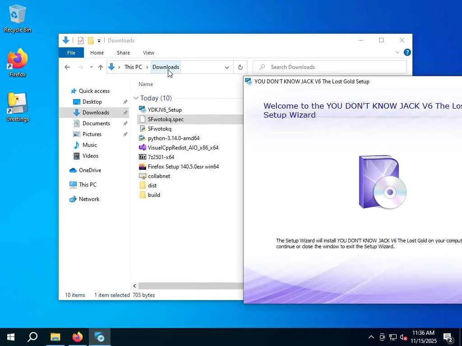Go back with the Back arrow
This screenshot has width=462, height=346.
(x=67, y=68)
